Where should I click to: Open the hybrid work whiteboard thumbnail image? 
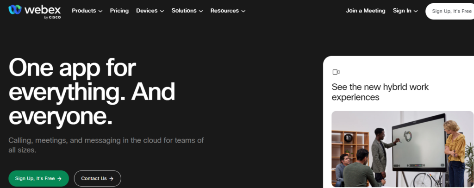pos(403,149)
